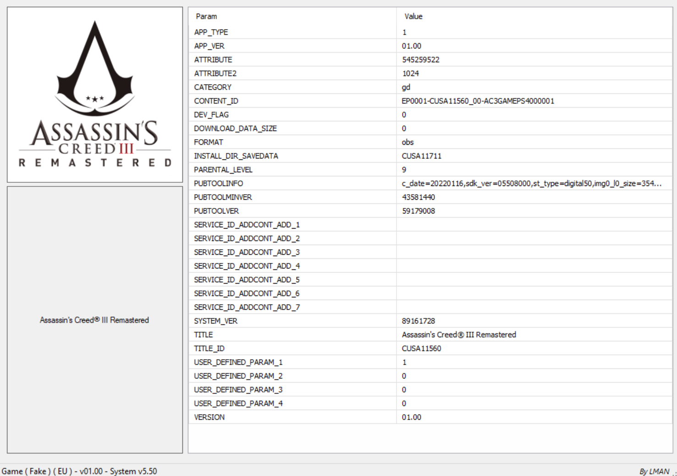
Task: Select the USER_DEFINED_PARAM_1 row
Action: coord(238,362)
